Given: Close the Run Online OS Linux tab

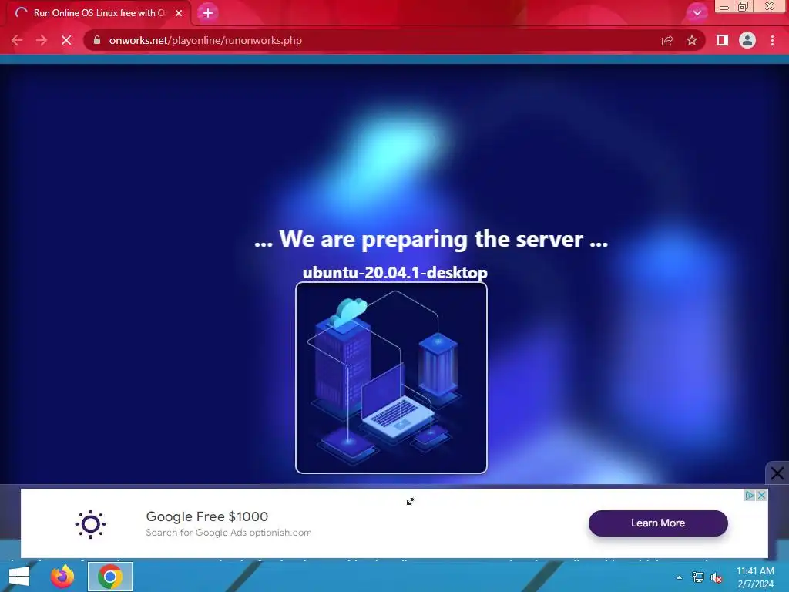Looking at the screenshot, I should tap(179, 13).
